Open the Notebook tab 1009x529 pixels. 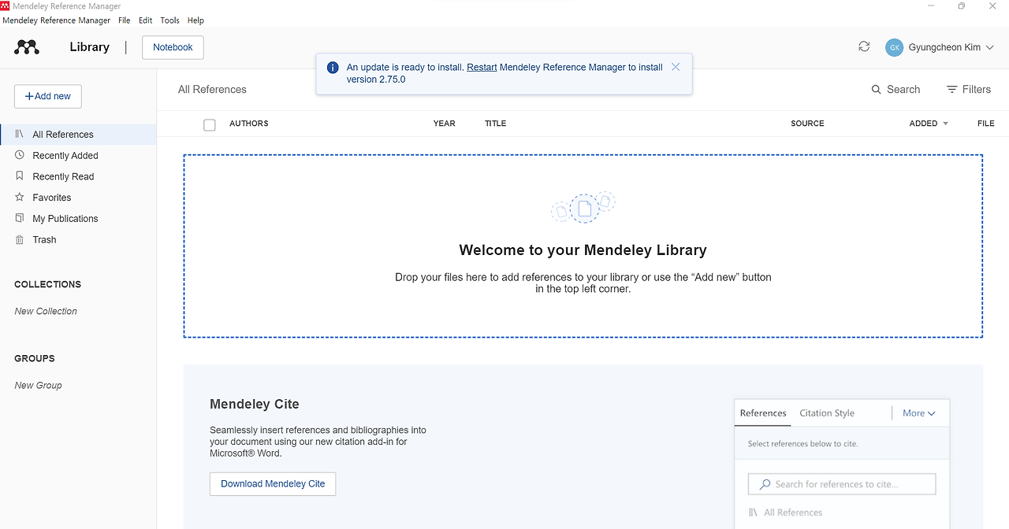point(173,47)
